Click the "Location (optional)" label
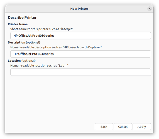 pyautogui.click(x=22, y=61)
